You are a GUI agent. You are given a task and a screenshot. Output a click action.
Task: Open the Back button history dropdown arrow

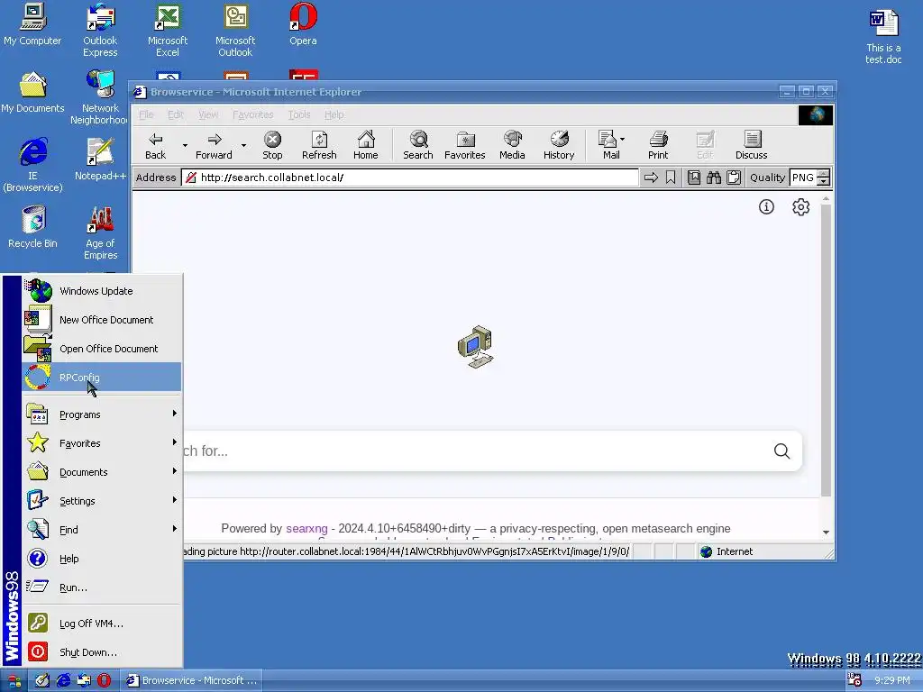[x=185, y=145]
